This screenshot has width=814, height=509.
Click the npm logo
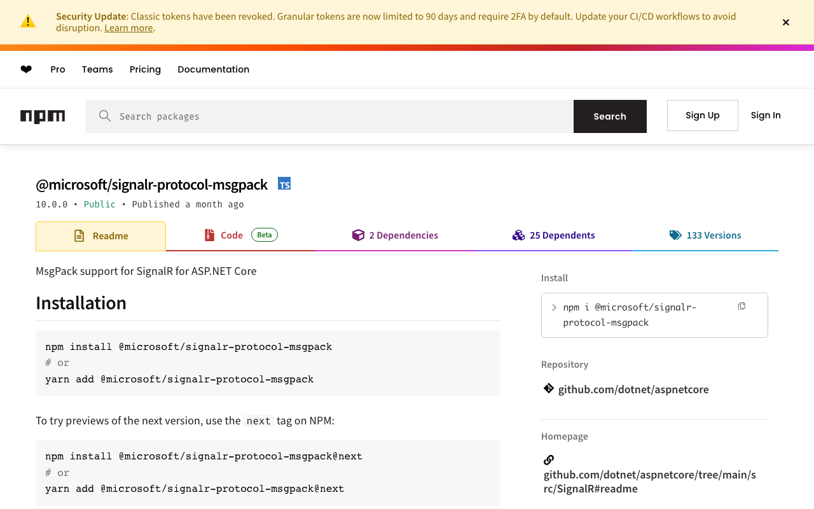pyautogui.click(x=43, y=116)
